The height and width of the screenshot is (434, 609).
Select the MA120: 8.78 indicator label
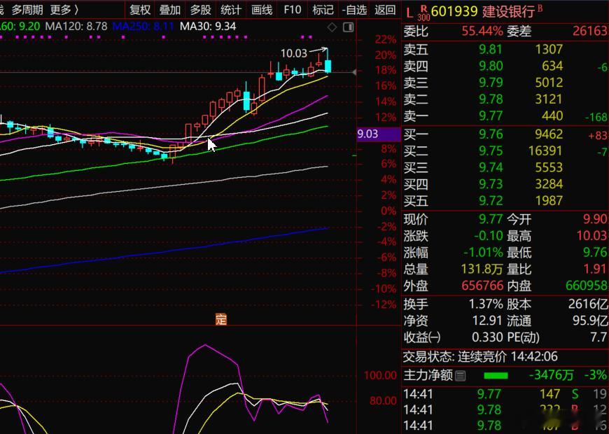(76, 27)
